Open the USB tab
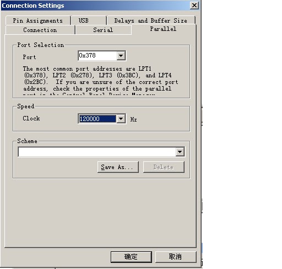This screenshot has height=269, width=282. [x=89, y=20]
